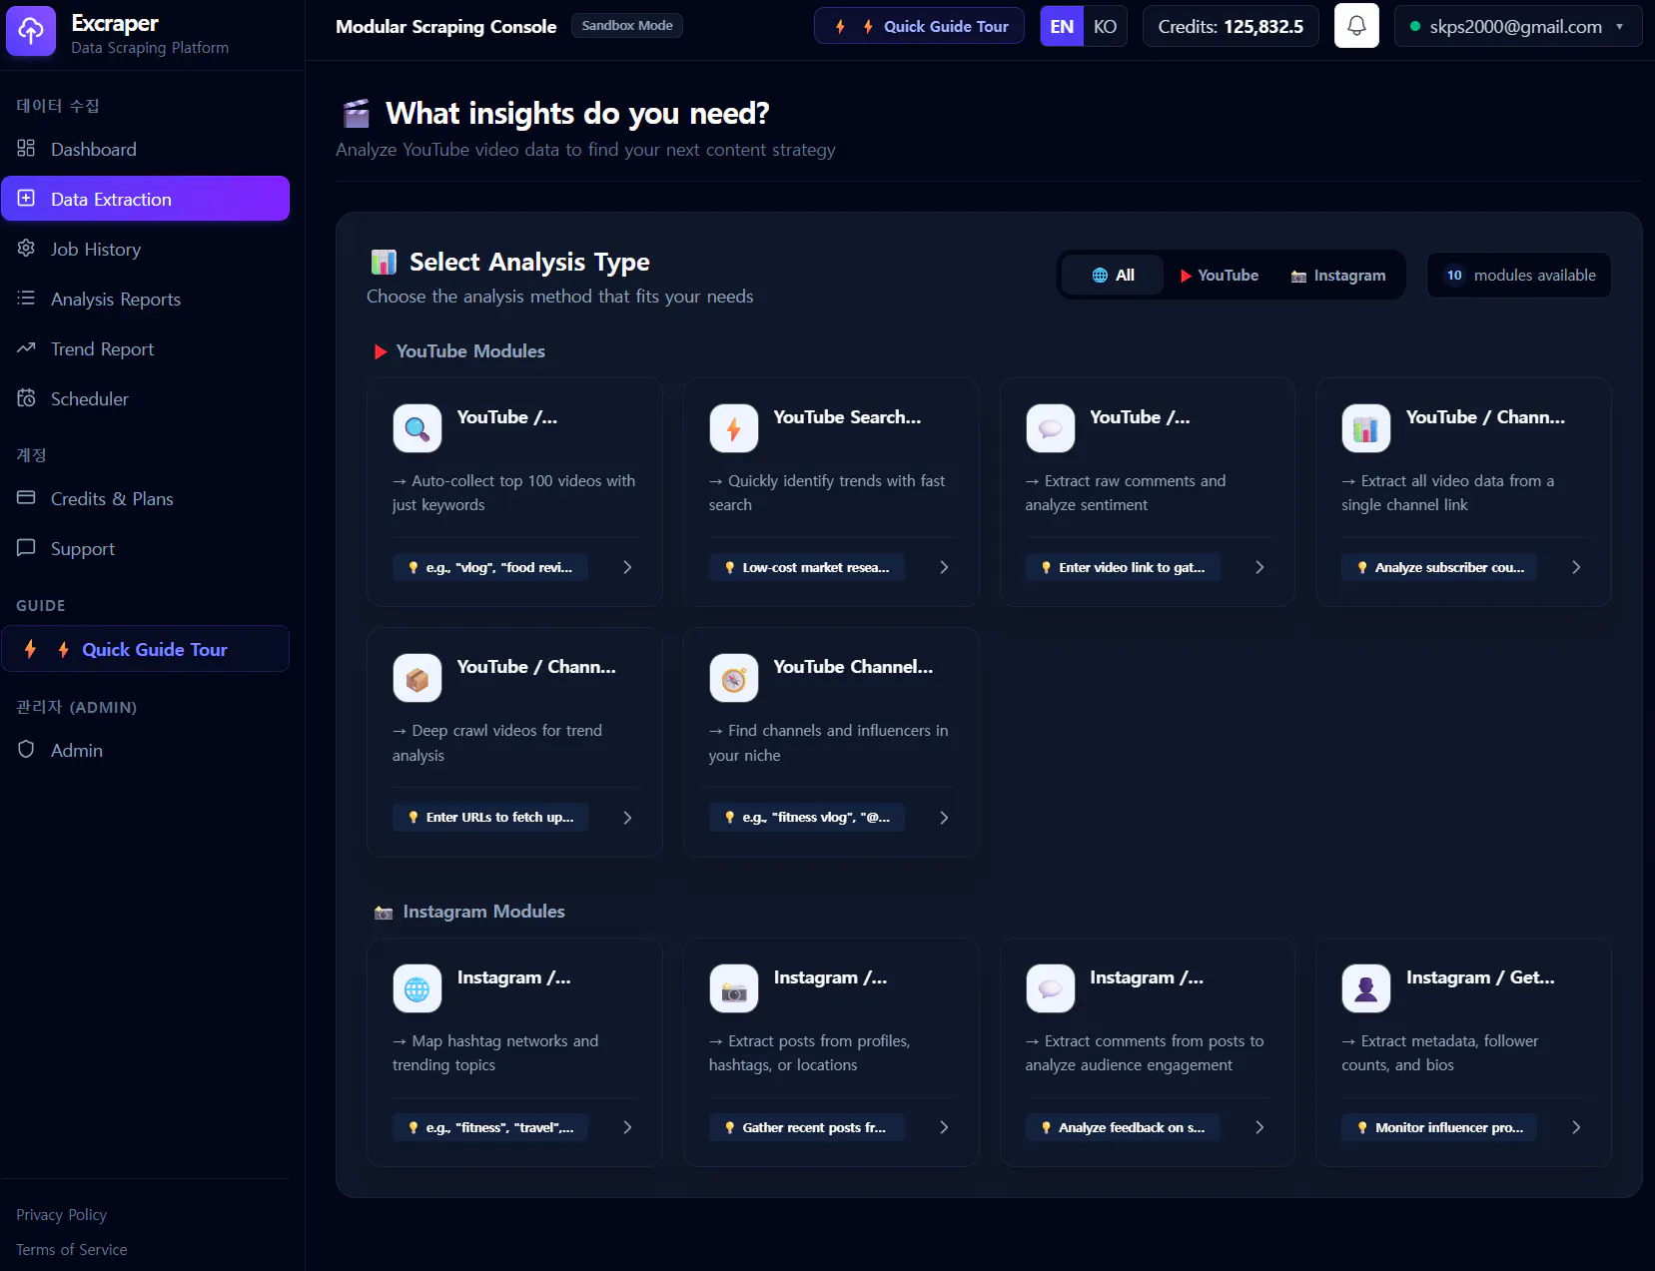Click compass icon on YouTube Channel card
The image size is (1655, 1271).
(734, 679)
